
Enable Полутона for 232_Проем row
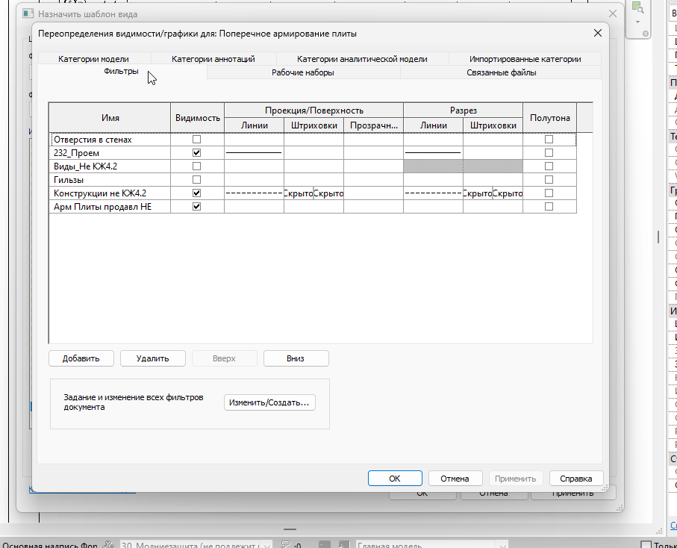pos(549,152)
